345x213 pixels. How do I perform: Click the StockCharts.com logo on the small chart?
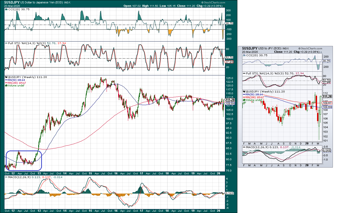coord(311,48)
